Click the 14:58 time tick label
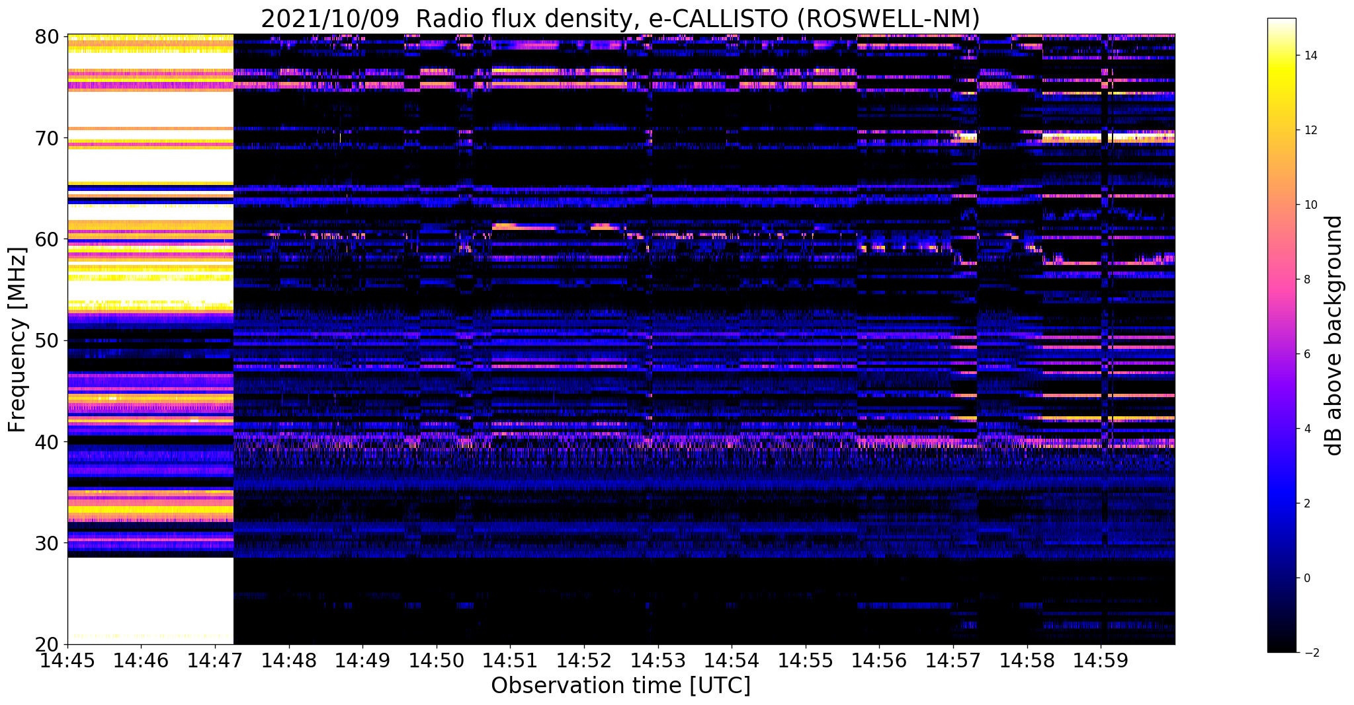 coord(1027,660)
